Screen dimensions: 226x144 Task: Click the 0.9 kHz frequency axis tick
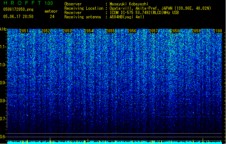coord(3,83)
